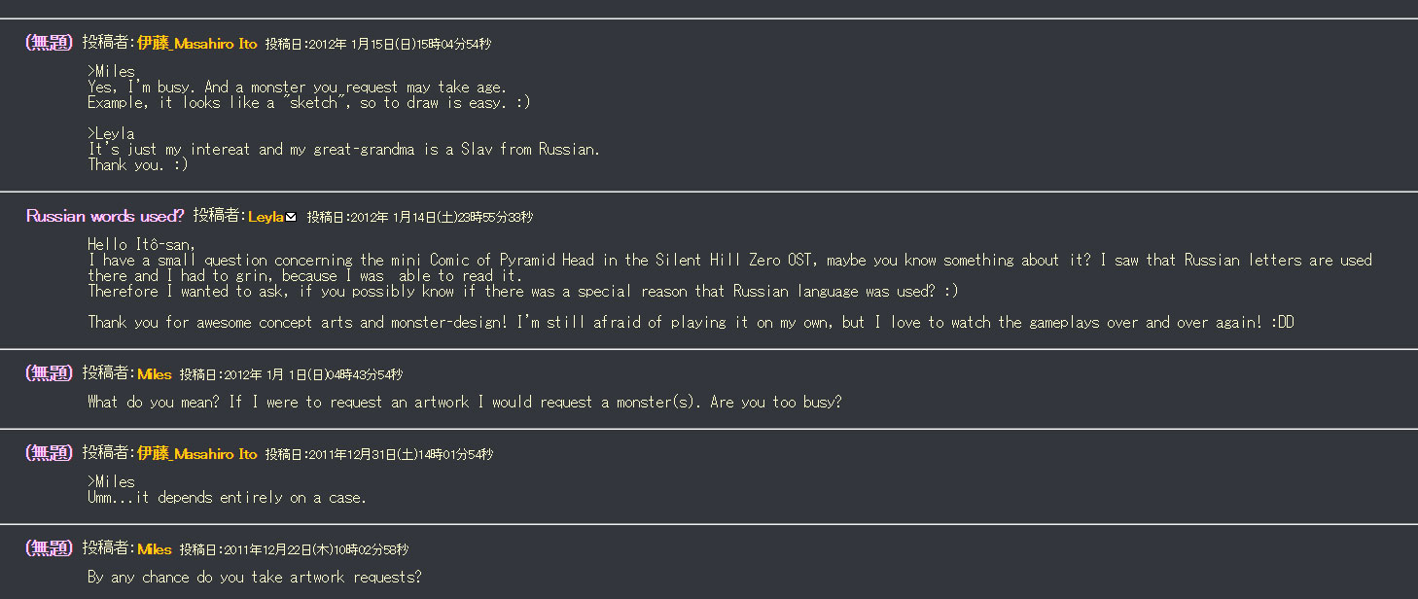Open the Leyla poster name link
The width and height of the screenshot is (1418, 599).
[266, 217]
